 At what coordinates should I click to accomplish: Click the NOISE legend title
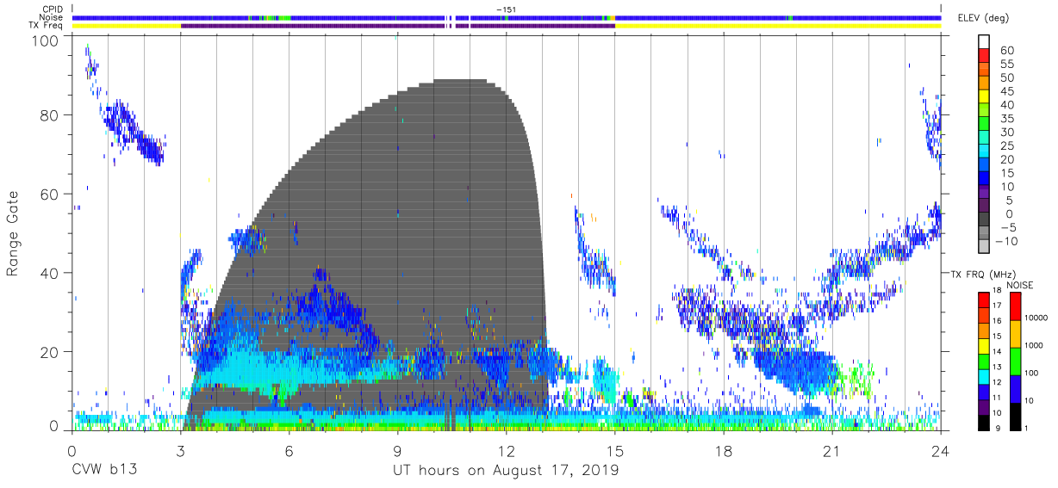(x=1020, y=285)
